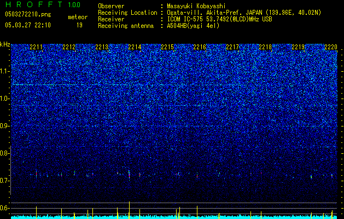
Task: Select the version number 1.0.0
Action: (74, 4)
